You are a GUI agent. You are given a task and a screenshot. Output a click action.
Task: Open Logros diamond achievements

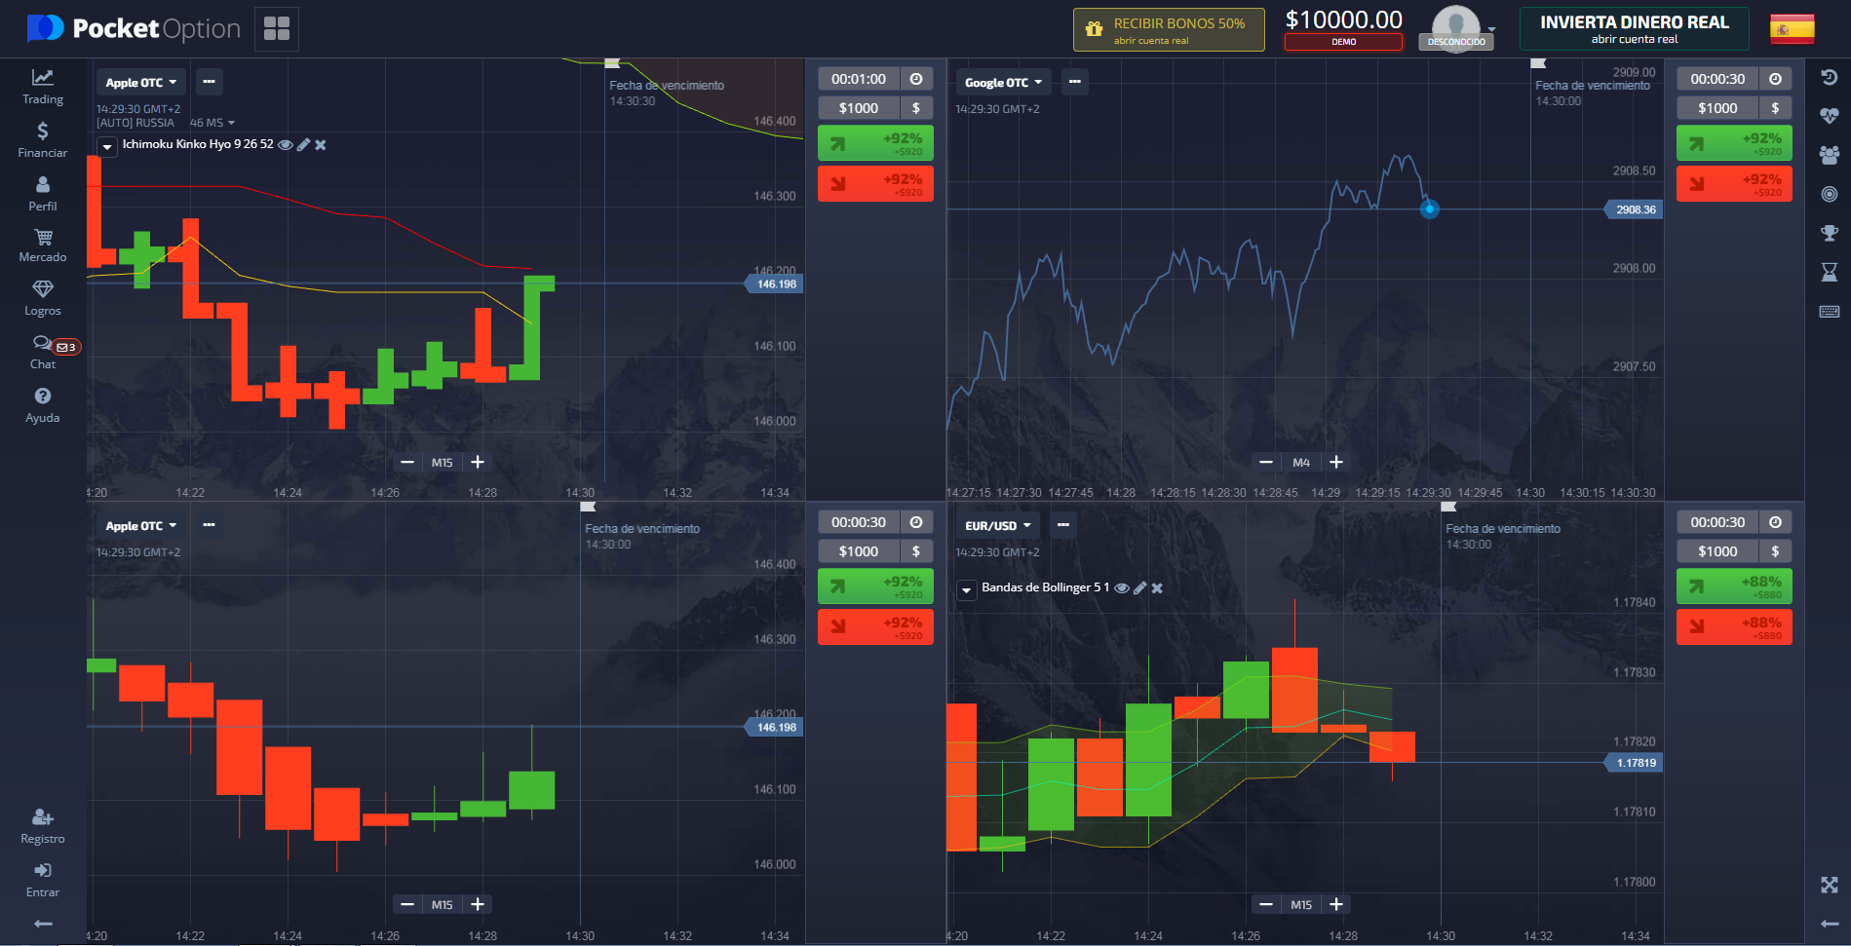click(x=43, y=298)
